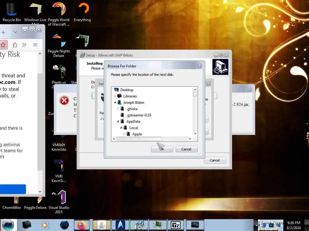The height and width of the screenshot is (231, 309).
Task: Open Peggle Nights Deluxe desktop icon
Action: [x=59, y=46]
